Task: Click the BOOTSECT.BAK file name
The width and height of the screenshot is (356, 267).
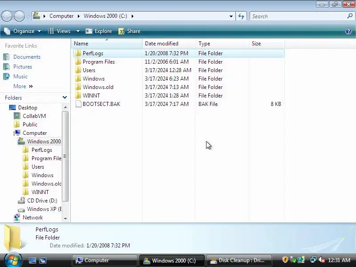Action: pos(101,104)
